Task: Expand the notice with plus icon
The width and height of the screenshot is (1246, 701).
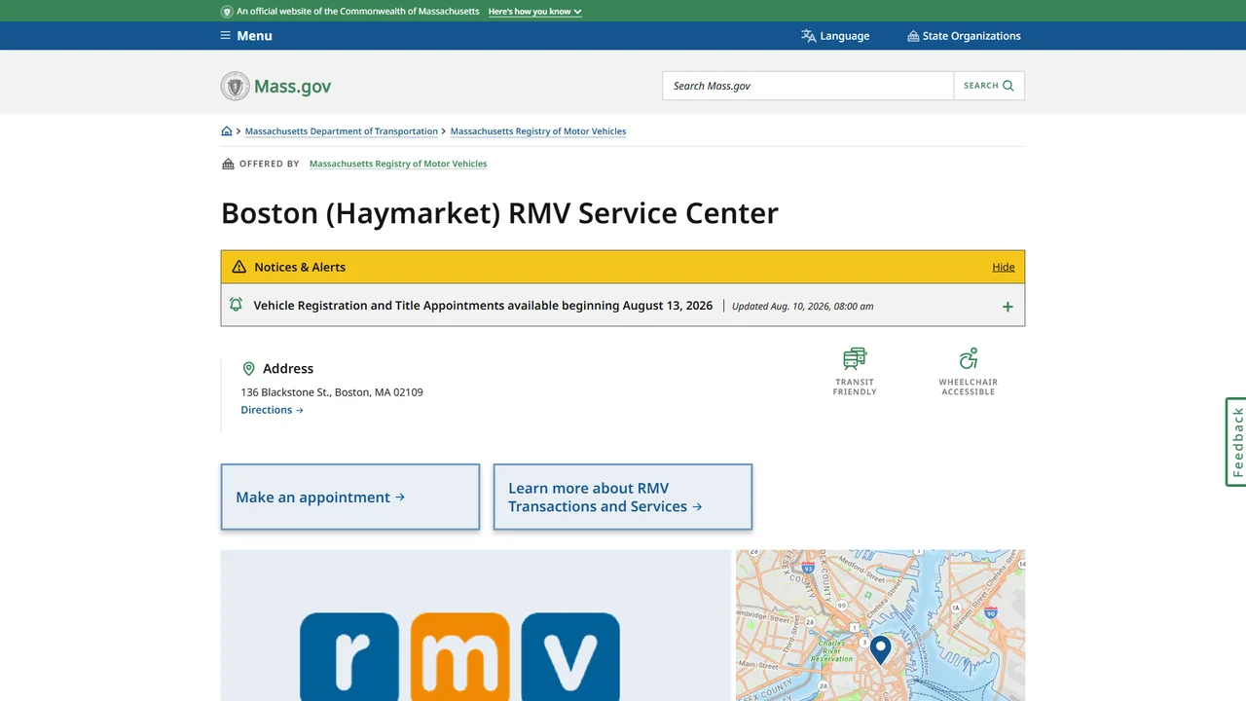Action: tap(1008, 307)
